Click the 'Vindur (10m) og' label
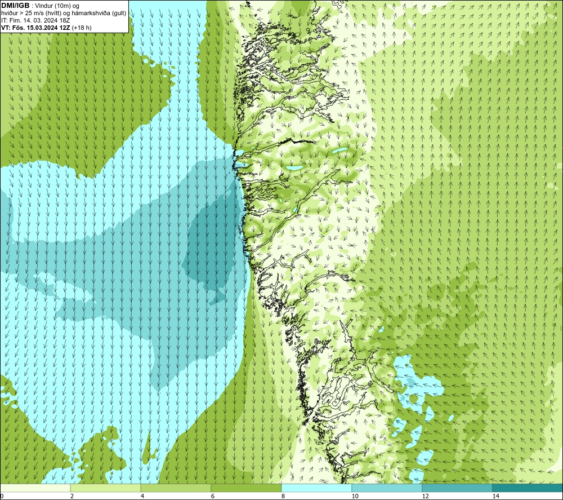Image resolution: width=563 pixels, height=500 pixels. coord(58,6)
